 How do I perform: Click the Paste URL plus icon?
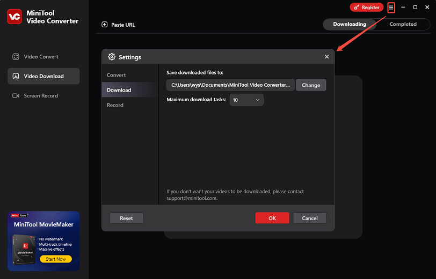click(105, 25)
